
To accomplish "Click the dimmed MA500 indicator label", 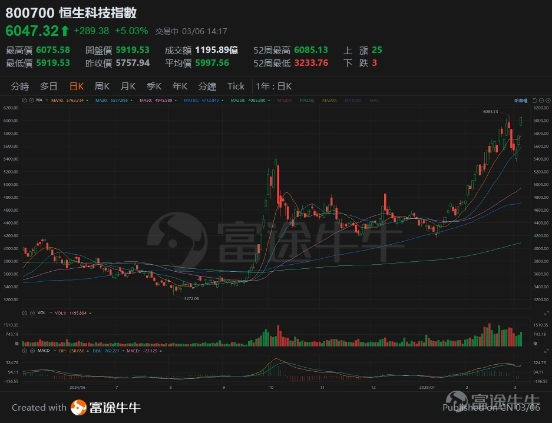I will tap(329, 101).
